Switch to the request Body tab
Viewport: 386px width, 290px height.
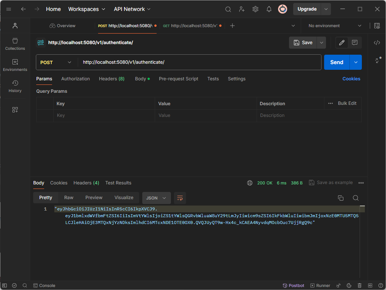click(x=142, y=79)
